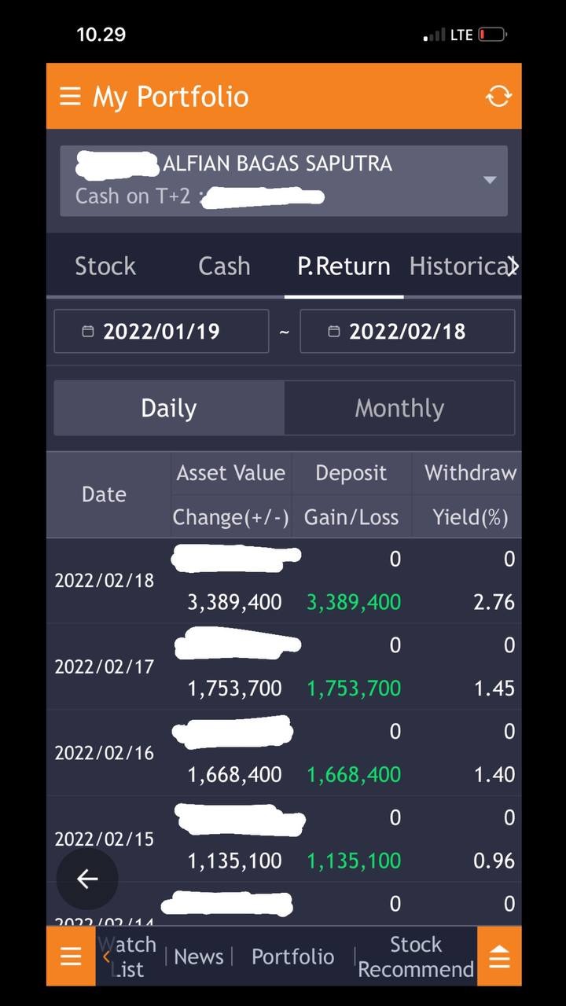Open the 2022/02/18 end date picker
566x1006 pixels.
point(407,332)
